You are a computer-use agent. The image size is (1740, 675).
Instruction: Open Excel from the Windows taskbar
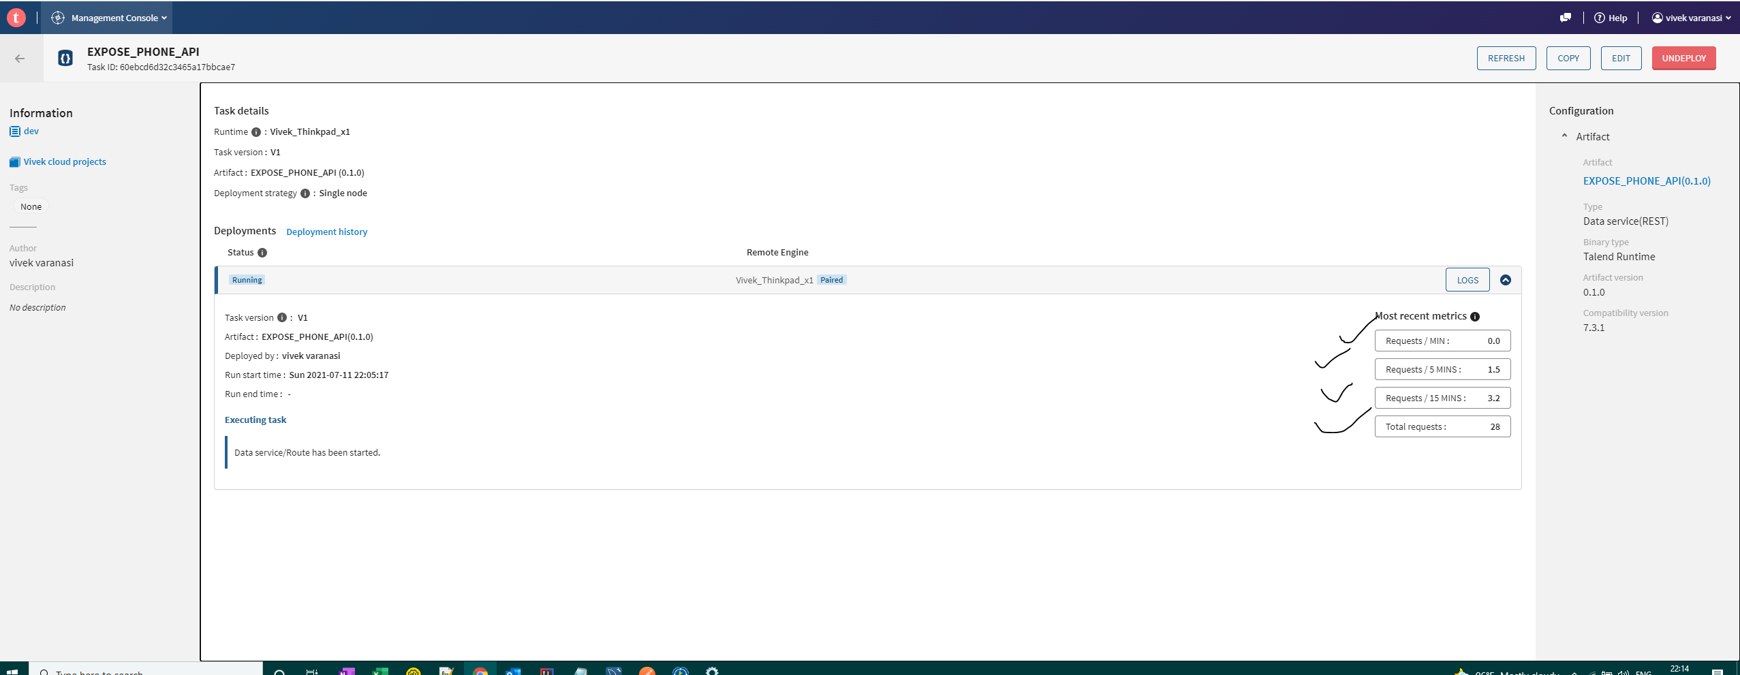click(x=380, y=671)
